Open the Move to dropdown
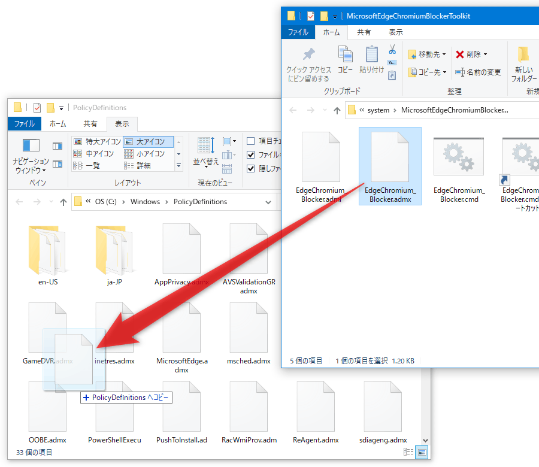Image resolution: width=539 pixels, height=467 pixels. coord(427,54)
